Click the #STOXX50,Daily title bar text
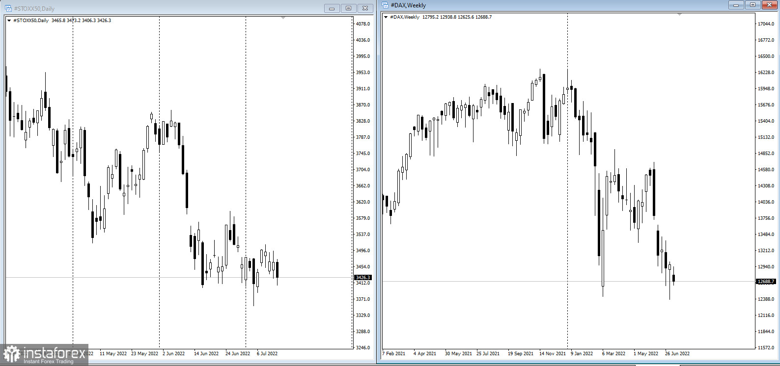Image resolution: width=780 pixels, height=366 pixels. click(34, 9)
